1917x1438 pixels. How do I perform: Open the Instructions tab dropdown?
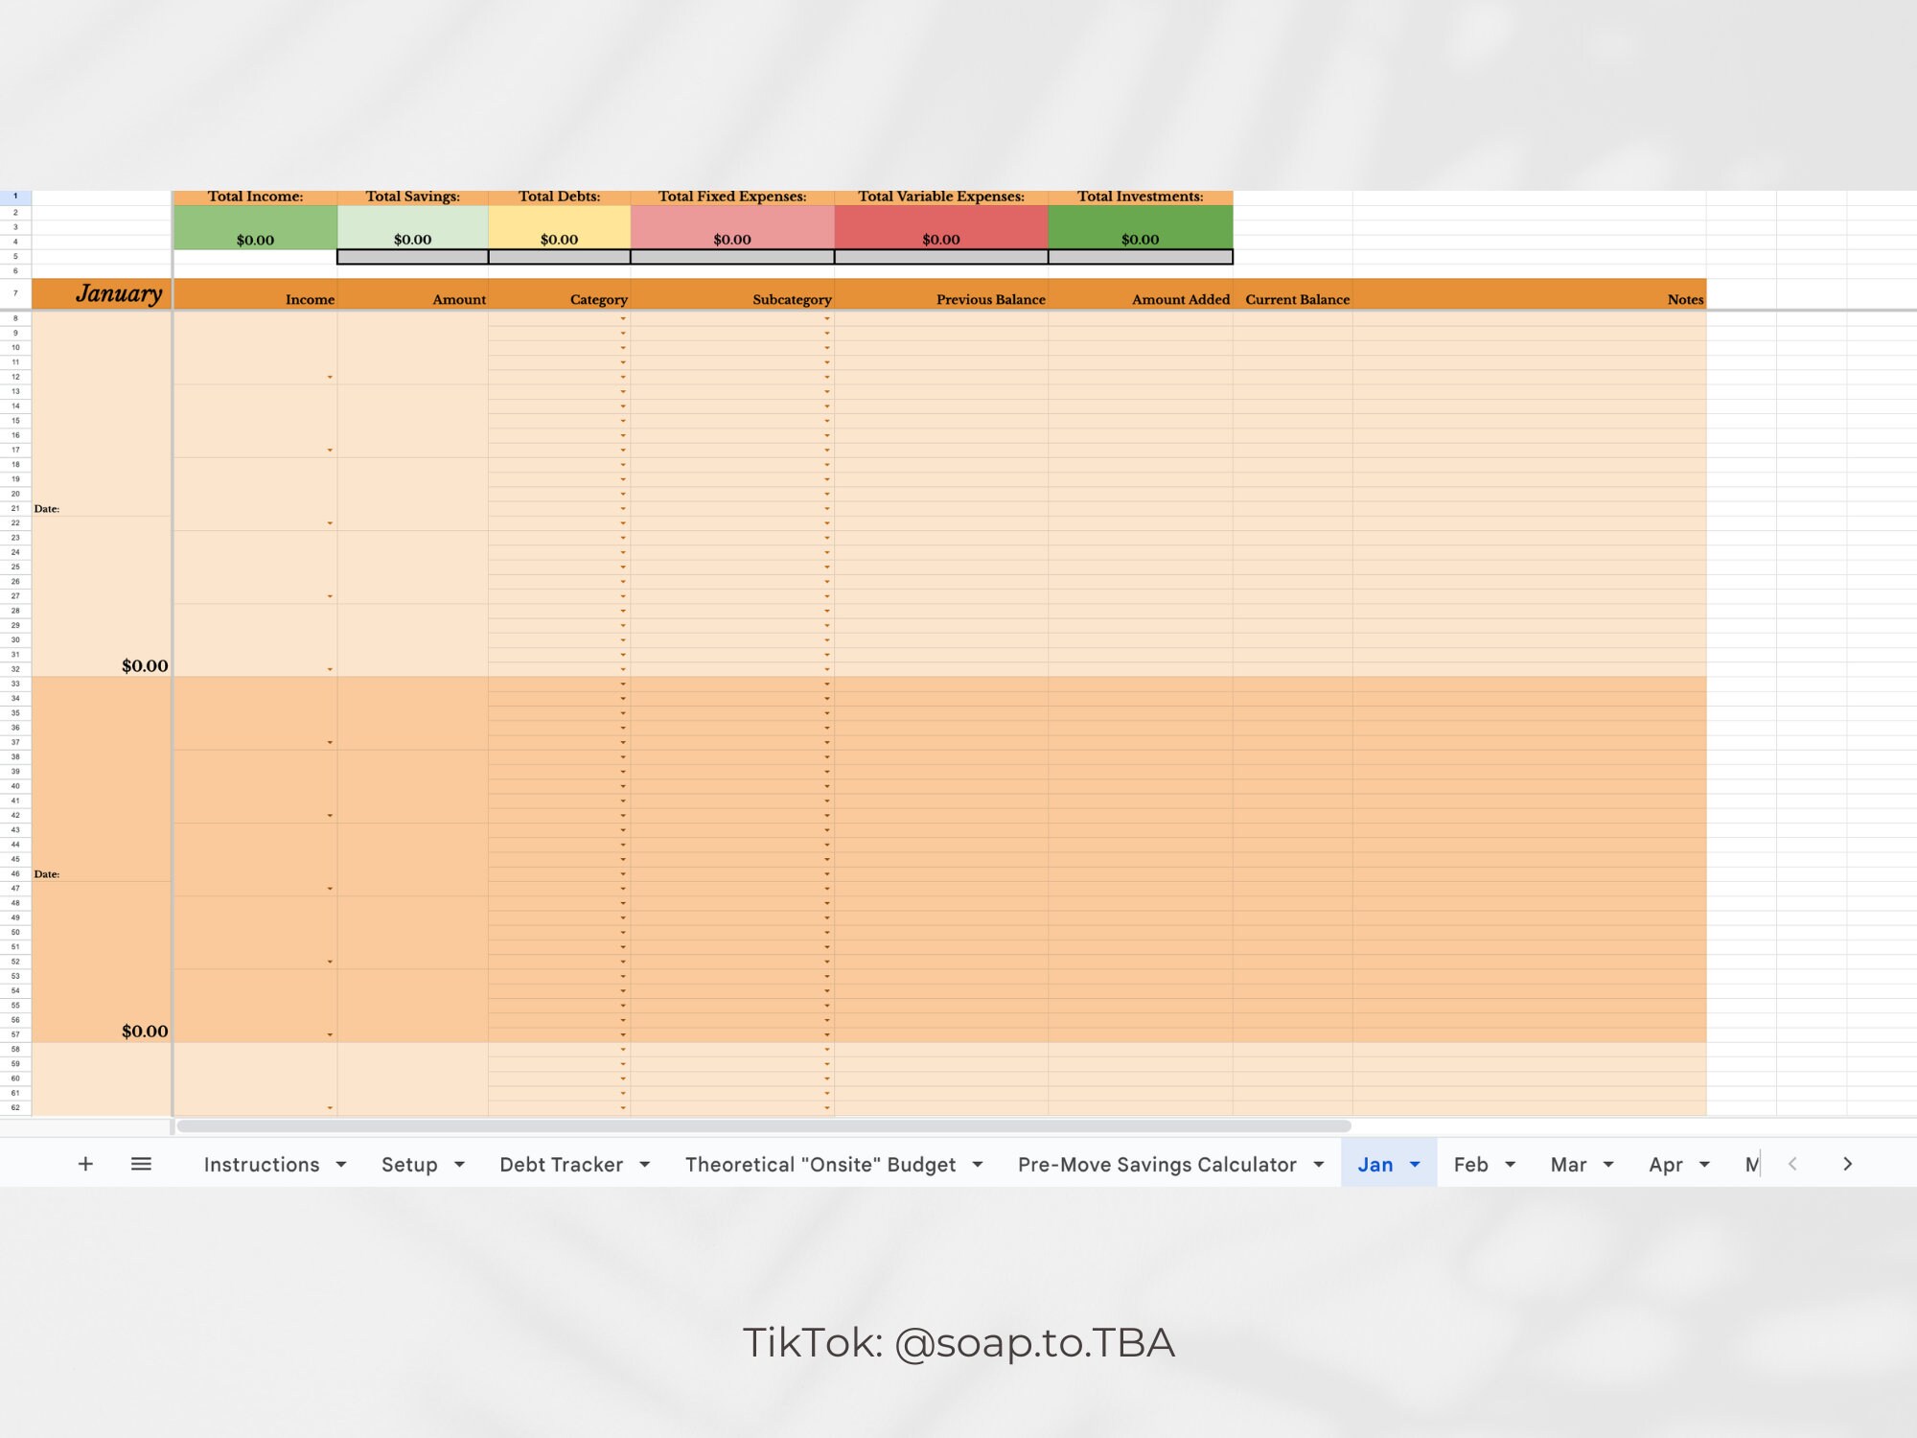point(340,1164)
